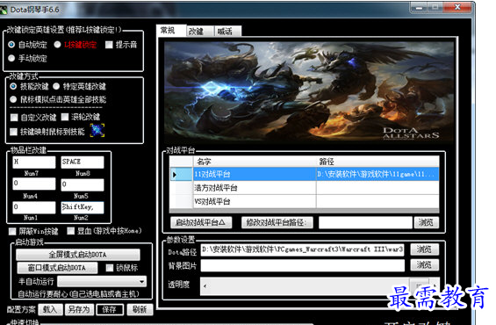Click the left arrow of 透明度 slider
This screenshot has width=496, height=325.
coord(205,286)
